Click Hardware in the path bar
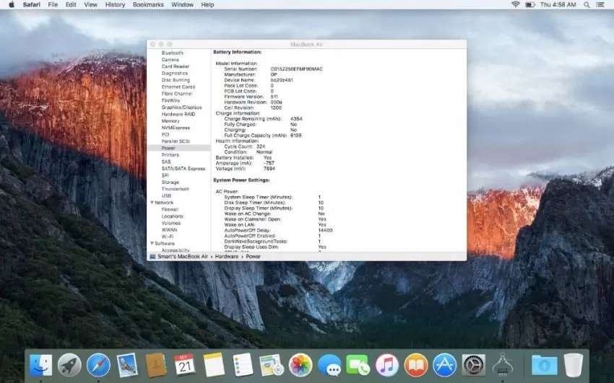The width and height of the screenshot is (614, 383). click(227, 257)
